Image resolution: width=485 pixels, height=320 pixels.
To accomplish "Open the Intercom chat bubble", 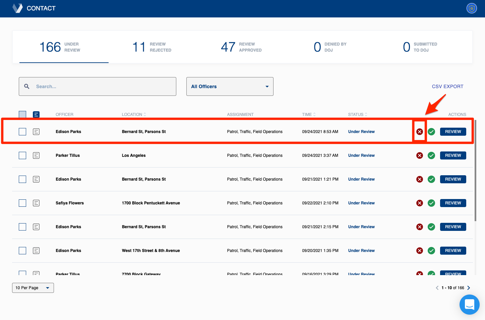I will (469, 305).
